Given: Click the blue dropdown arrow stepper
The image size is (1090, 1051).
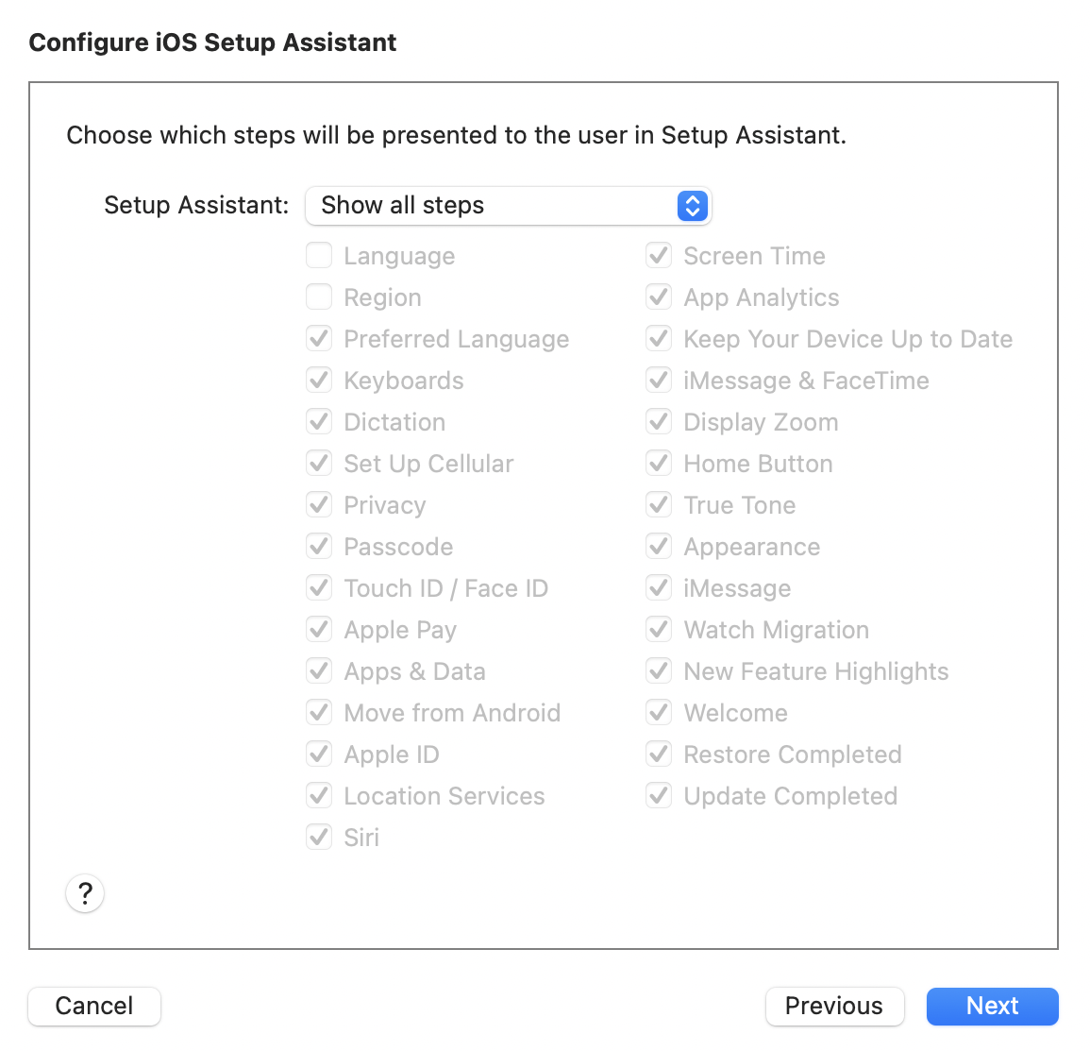Looking at the screenshot, I should [x=692, y=205].
